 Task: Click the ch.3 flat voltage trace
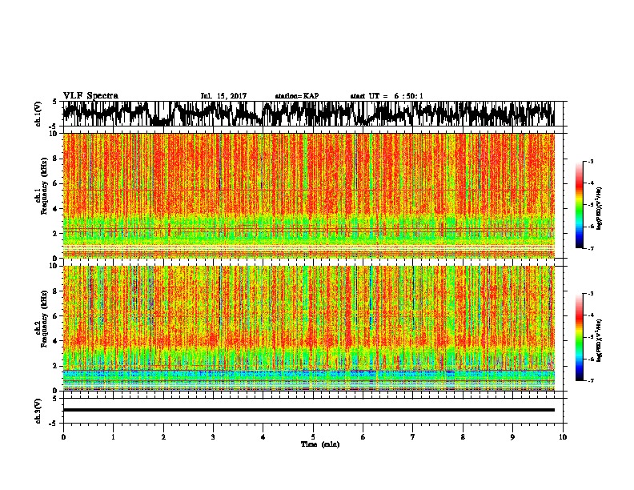coord(308,410)
